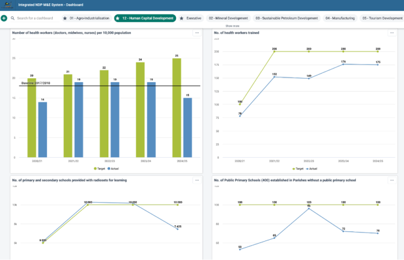Click the green add dashboard plus icon
This screenshot has width=404, height=260.
(4, 18)
